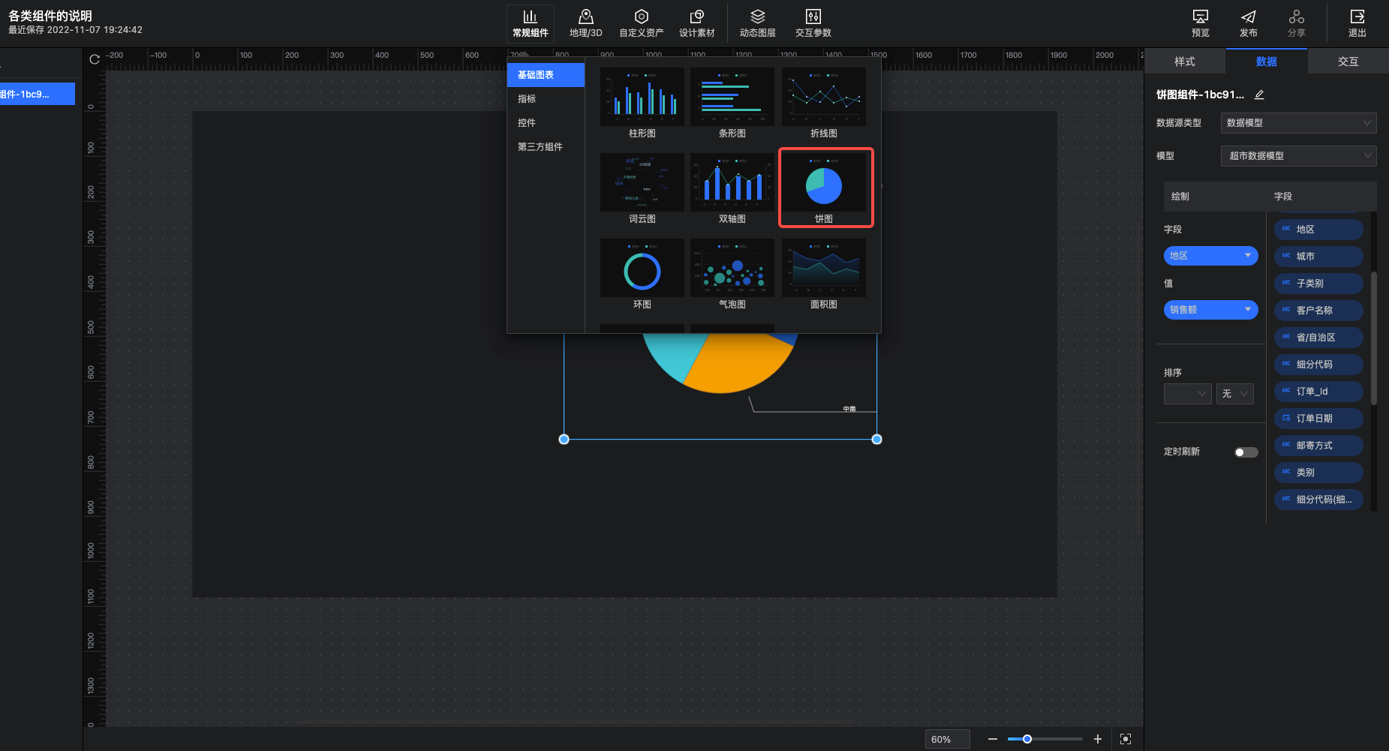Select the 控件 category
The height and width of the screenshot is (751, 1389).
pos(546,123)
